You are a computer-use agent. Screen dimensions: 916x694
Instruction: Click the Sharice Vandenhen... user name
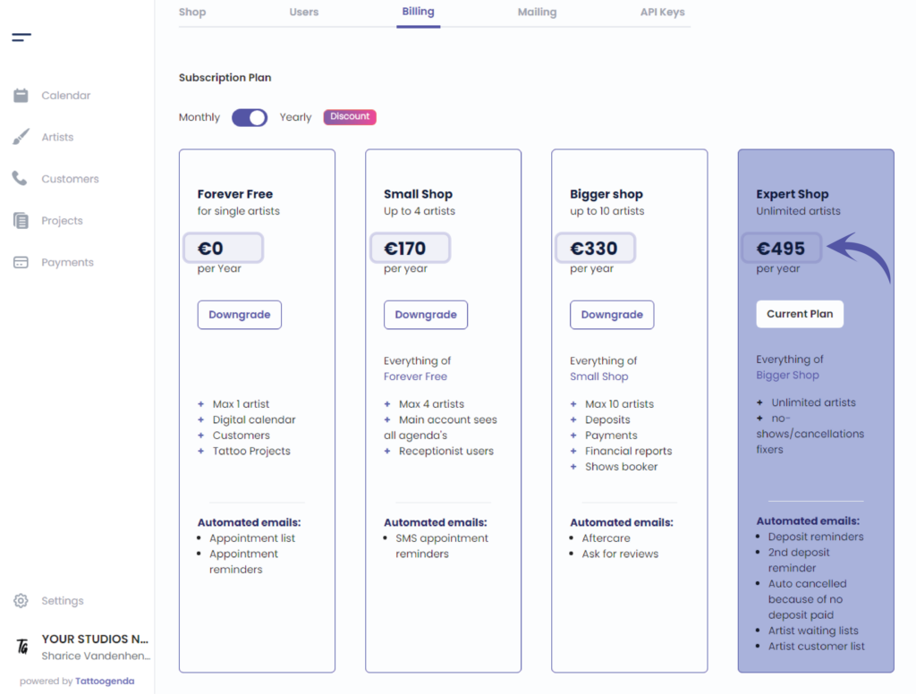96,656
